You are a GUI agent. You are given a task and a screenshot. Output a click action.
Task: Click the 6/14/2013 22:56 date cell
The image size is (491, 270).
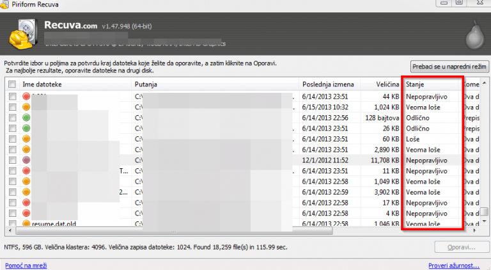coord(325,118)
